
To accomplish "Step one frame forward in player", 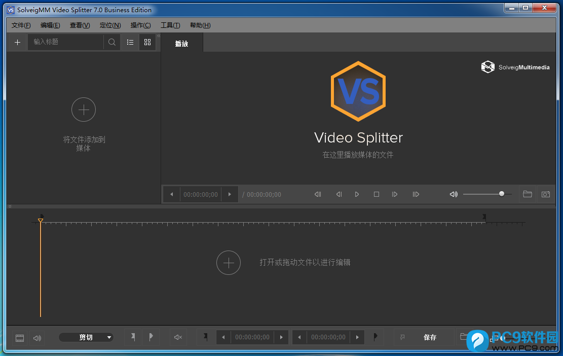I will 395,194.
